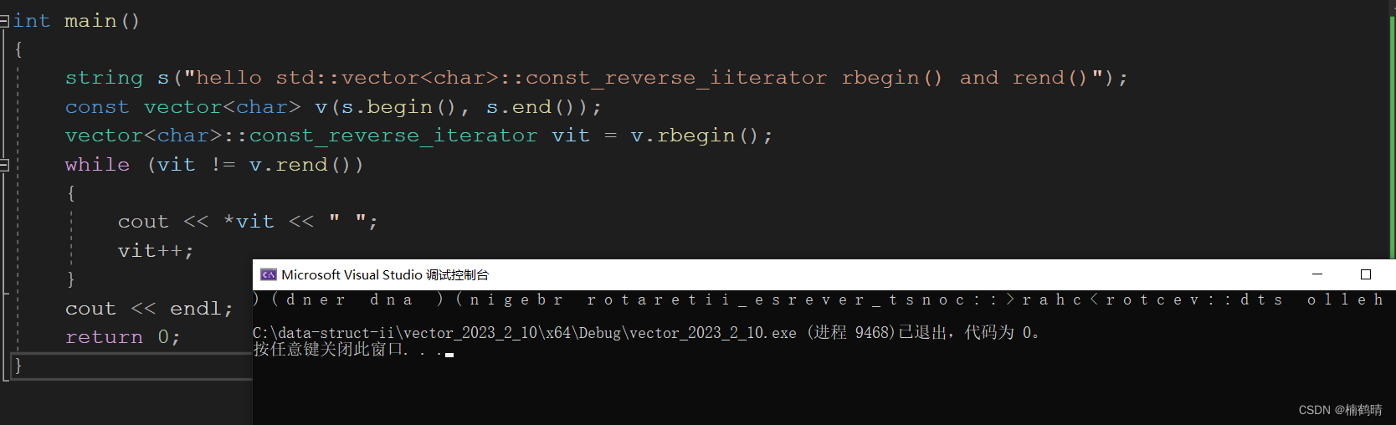Click const_reverse_iterator in the vit declaration
1396x425 pixels.
[393, 136]
